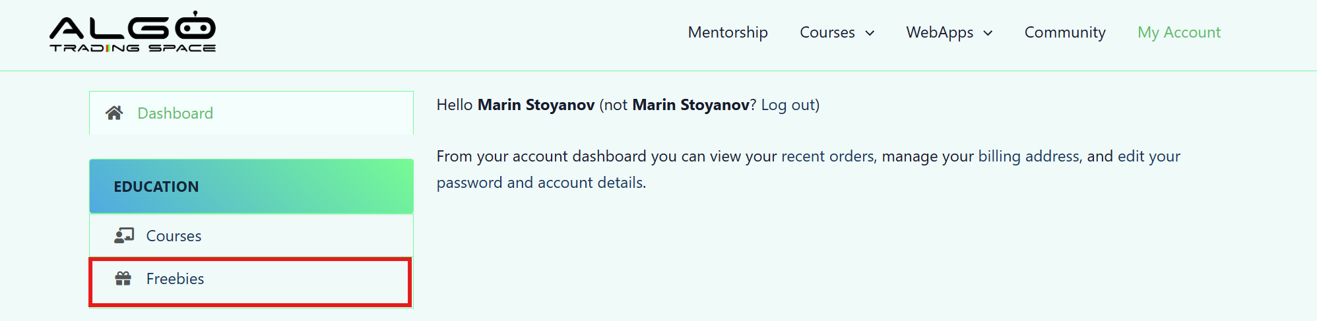The width and height of the screenshot is (1317, 321).
Task: Click the gift icon beside Freebies
Action: click(123, 279)
